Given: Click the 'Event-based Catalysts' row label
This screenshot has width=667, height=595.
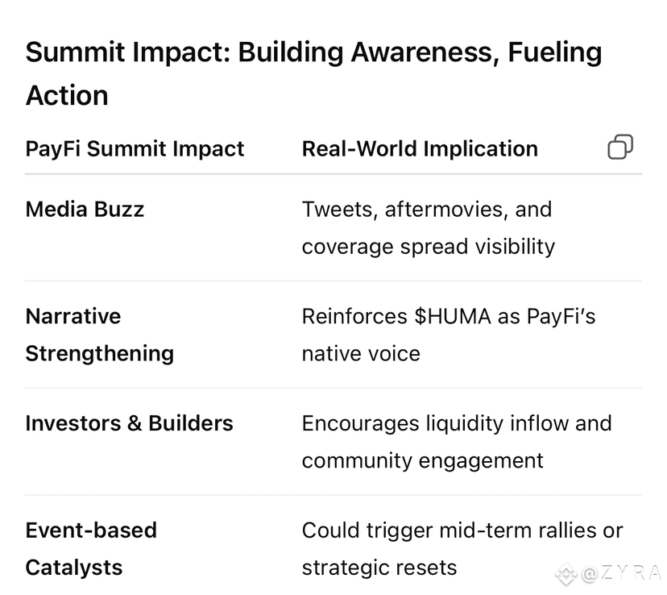Looking at the screenshot, I should point(91,548).
